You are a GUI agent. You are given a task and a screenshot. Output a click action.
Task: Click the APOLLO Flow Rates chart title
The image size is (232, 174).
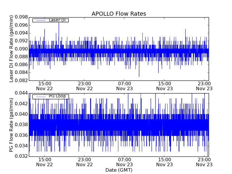point(119,14)
